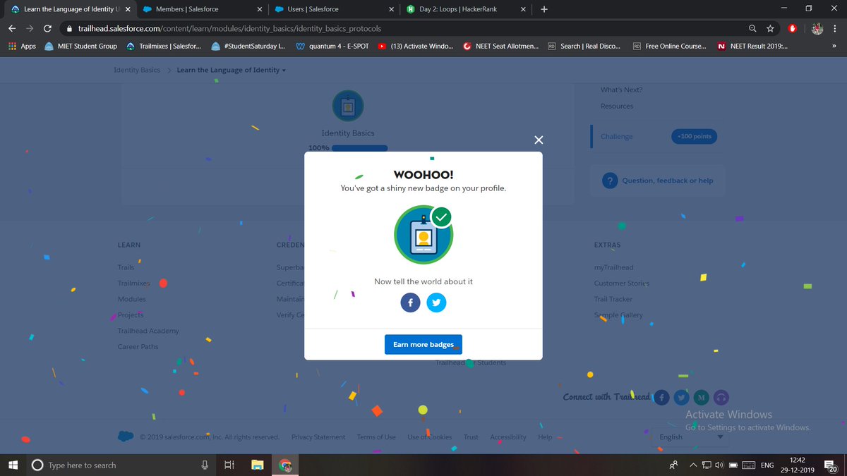Open Task View on the taskbar
The width and height of the screenshot is (847, 476).
229,465
